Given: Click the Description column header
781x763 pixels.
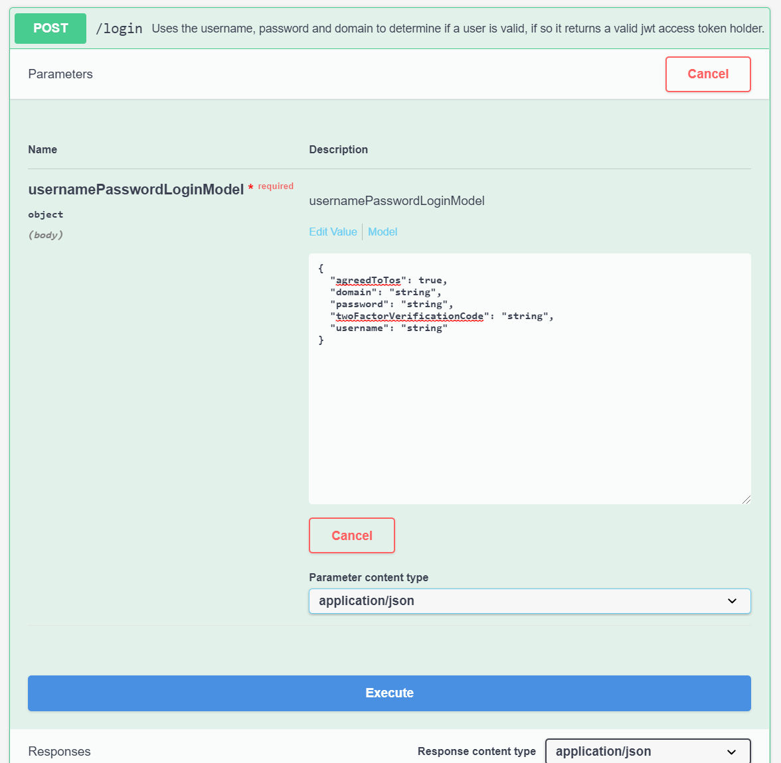Looking at the screenshot, I should (338, 149).
